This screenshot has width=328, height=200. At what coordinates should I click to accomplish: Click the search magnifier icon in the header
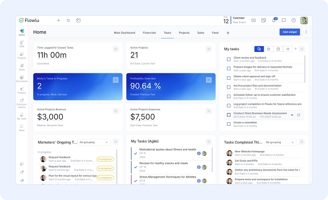point(68,20)
